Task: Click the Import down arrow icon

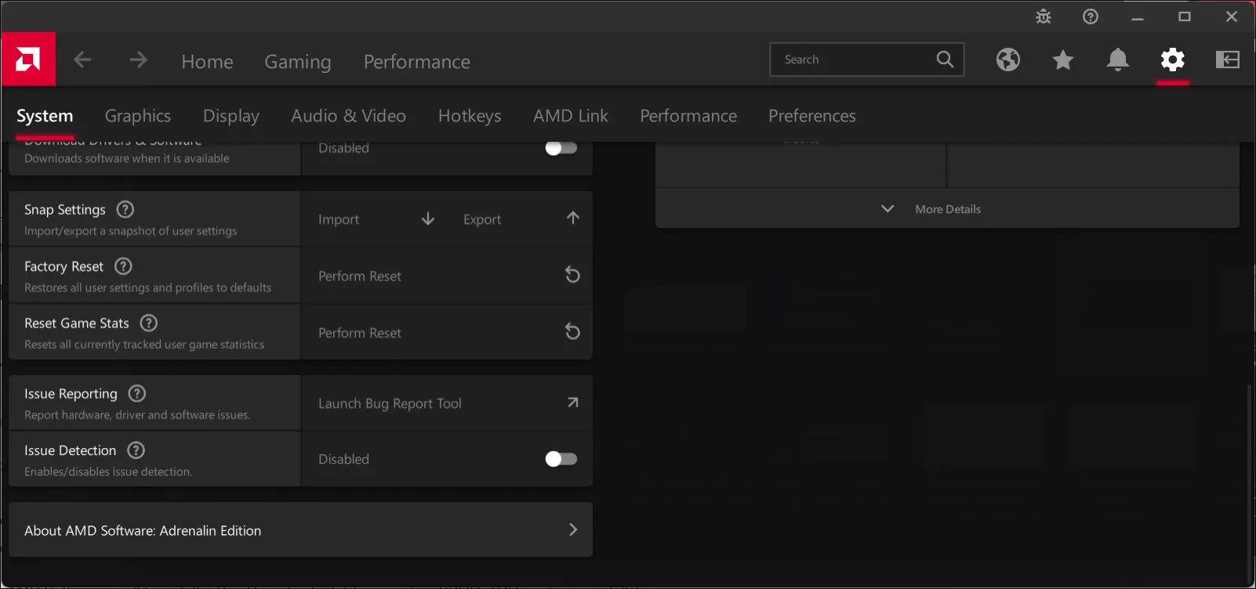Action: (x=428, y=219)
